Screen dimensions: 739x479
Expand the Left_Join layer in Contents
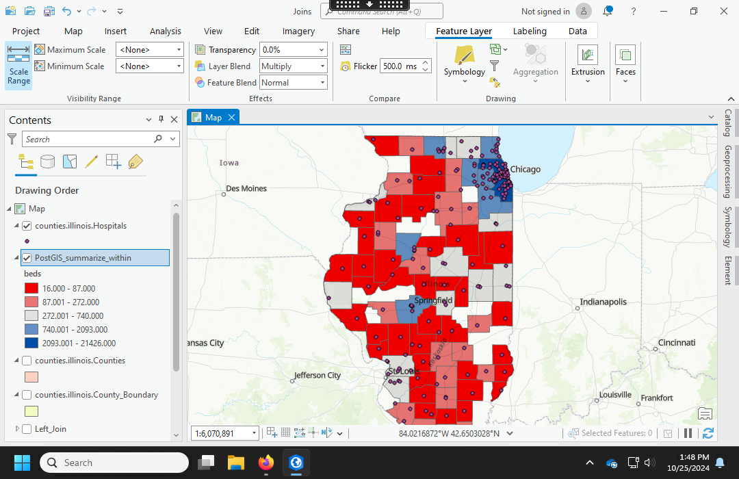tap(17, 429)
